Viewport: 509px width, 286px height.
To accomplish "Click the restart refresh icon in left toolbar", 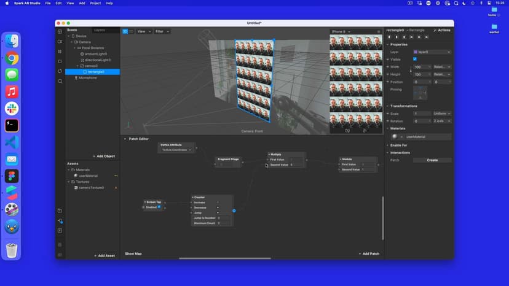I will (60, 71).
